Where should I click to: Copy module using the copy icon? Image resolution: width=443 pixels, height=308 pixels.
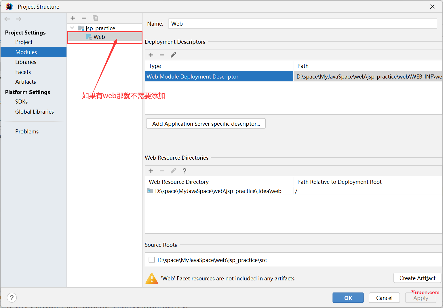tap(95, 18)
